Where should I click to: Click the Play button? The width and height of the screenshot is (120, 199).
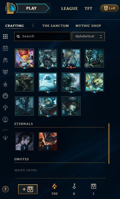pyautogui.click(x=33, y=8)
